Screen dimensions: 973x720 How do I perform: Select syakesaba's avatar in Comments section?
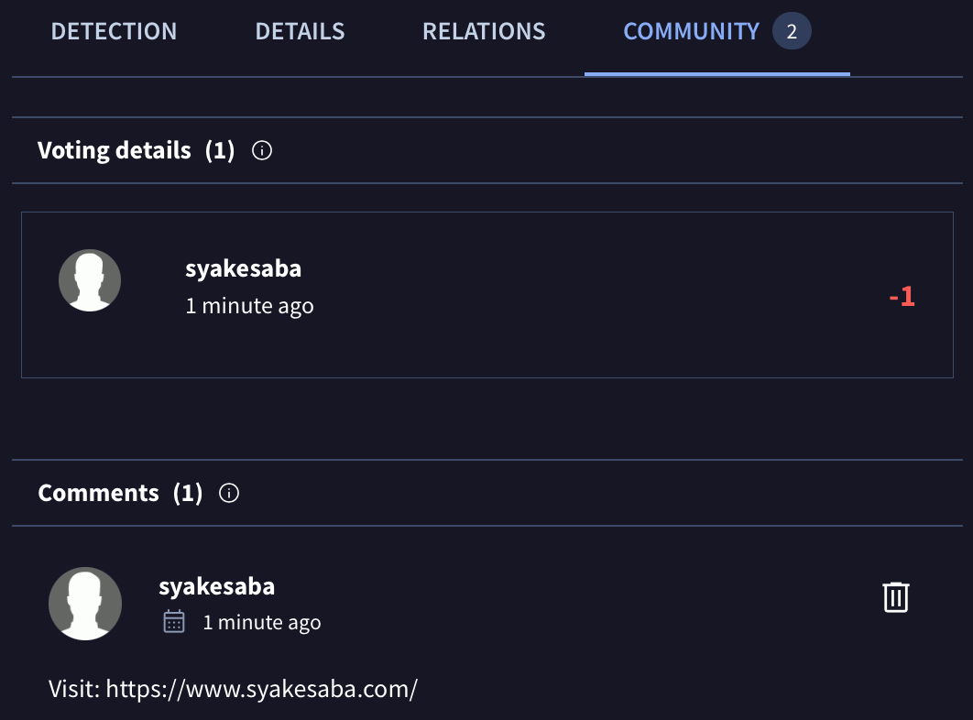click(85, 604)
